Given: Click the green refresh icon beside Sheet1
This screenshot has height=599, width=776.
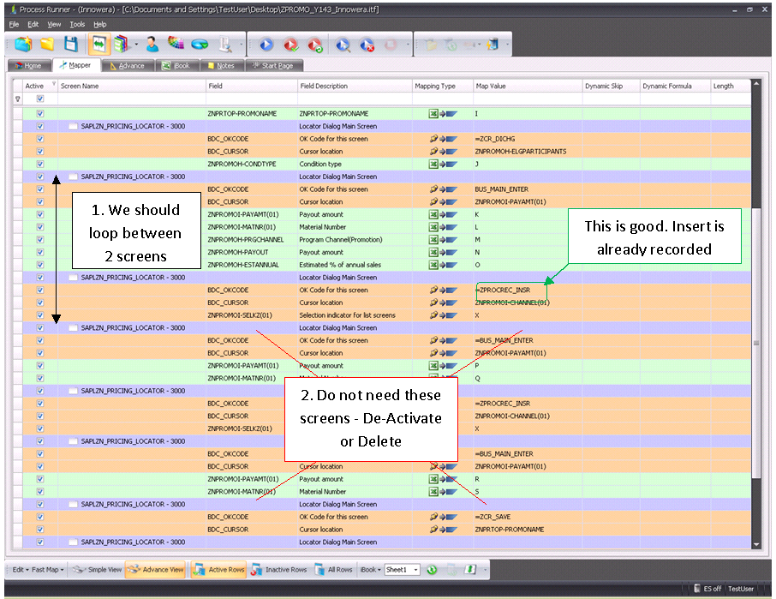Looking at the screenshot, I should (432, 570).
